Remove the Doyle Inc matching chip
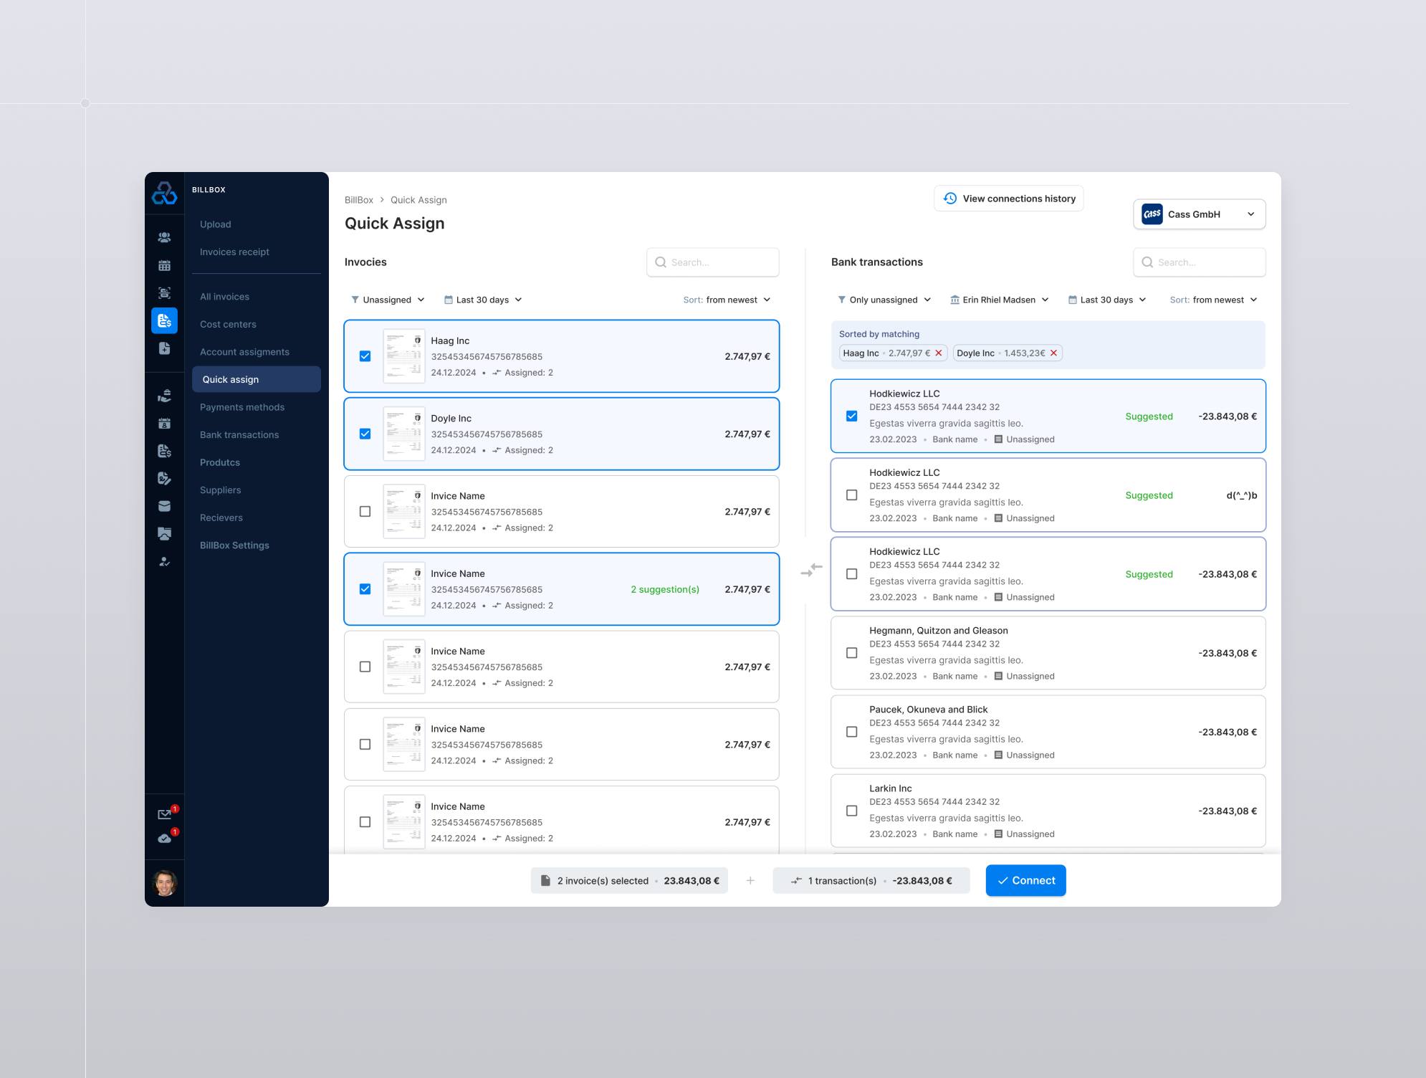 (x=1053, y=353)
